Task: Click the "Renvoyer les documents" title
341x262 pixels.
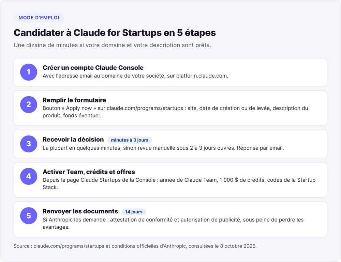Action: pyautogui.click(x=80, y=211)
